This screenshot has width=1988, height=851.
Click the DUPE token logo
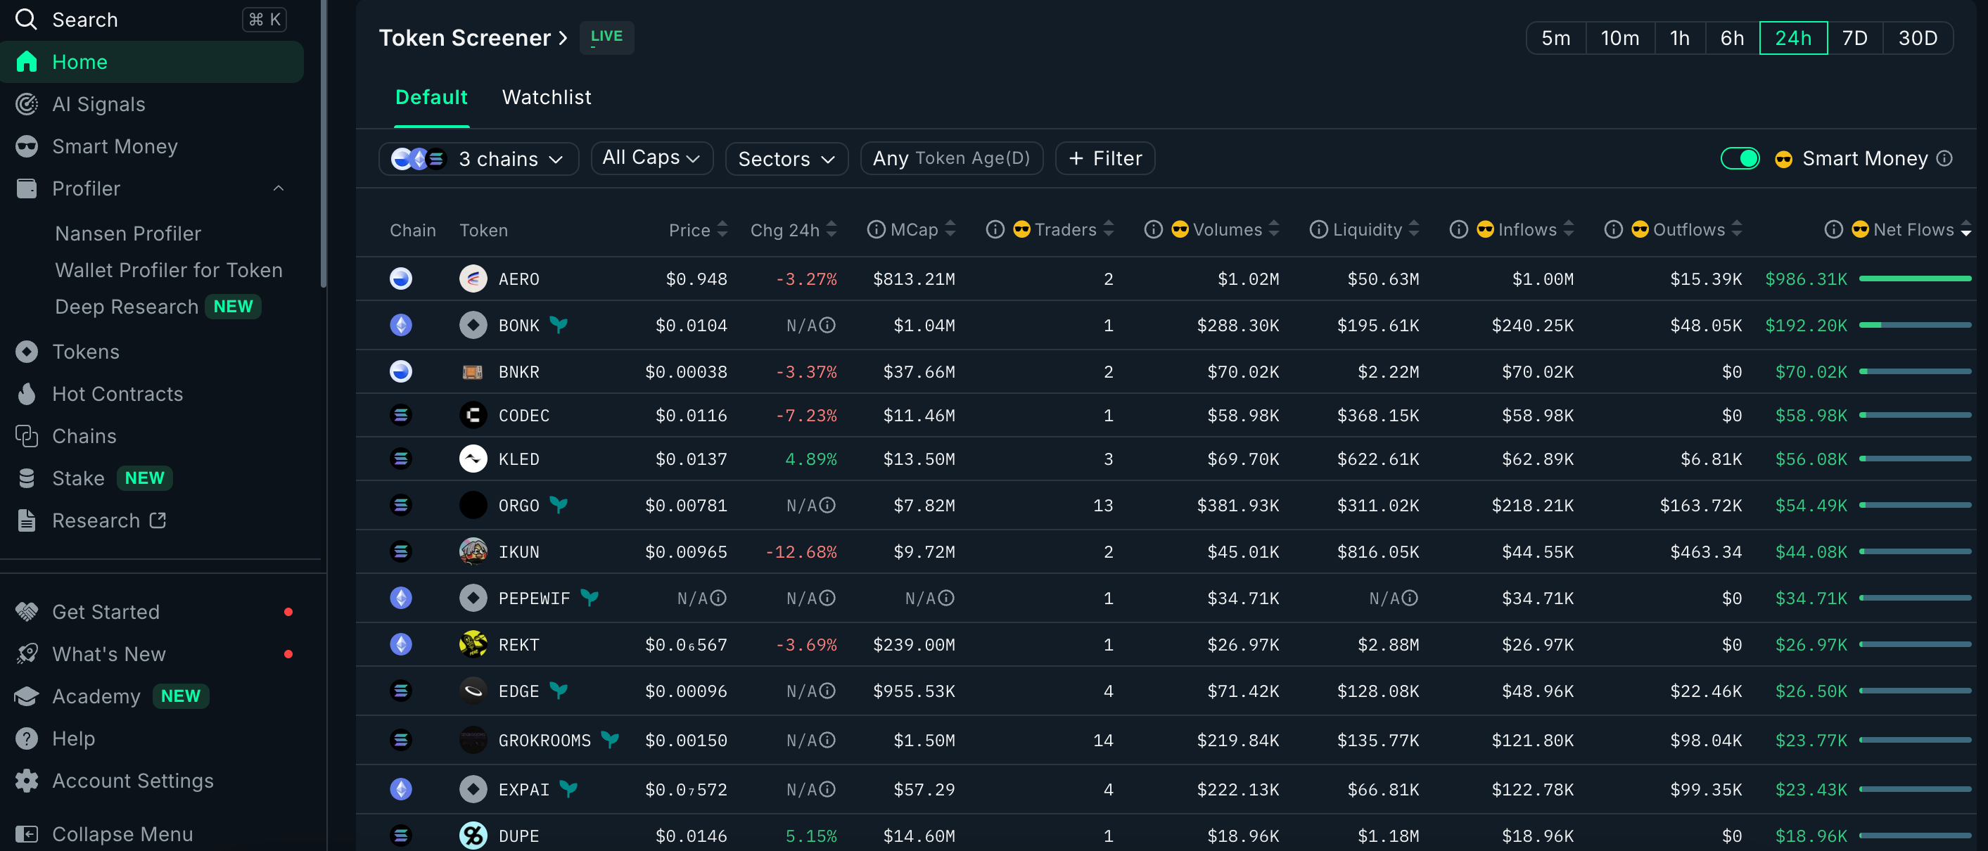(x=473, y=835)
